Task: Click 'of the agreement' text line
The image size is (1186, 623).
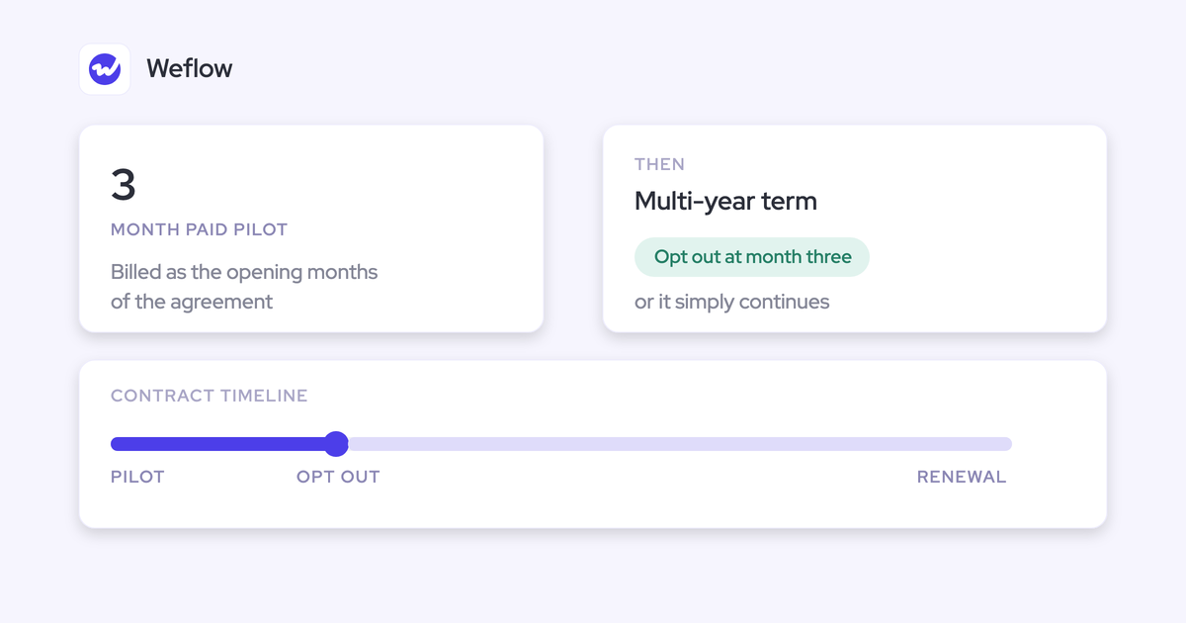Action: coord(192,302)
